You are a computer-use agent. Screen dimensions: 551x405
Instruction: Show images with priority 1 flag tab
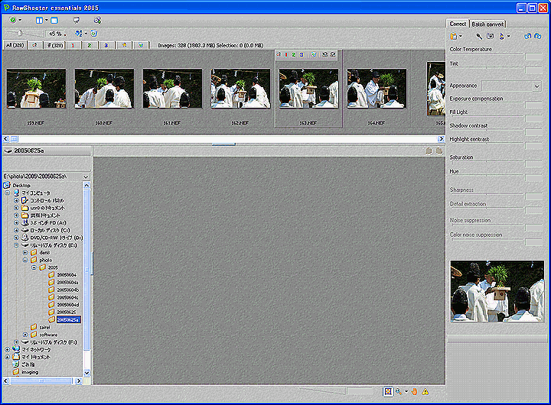[x=73, y=45]
